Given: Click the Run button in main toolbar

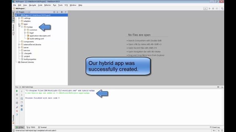Looking at the screenshot, I should click(209, 8).
